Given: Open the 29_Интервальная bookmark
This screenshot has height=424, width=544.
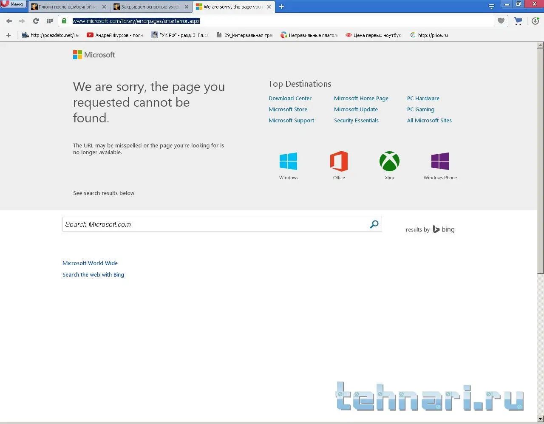Looking at the screenshot, I should click(245, 35).
